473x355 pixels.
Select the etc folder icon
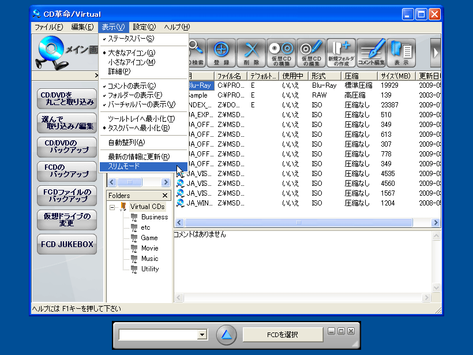(134, 227)
